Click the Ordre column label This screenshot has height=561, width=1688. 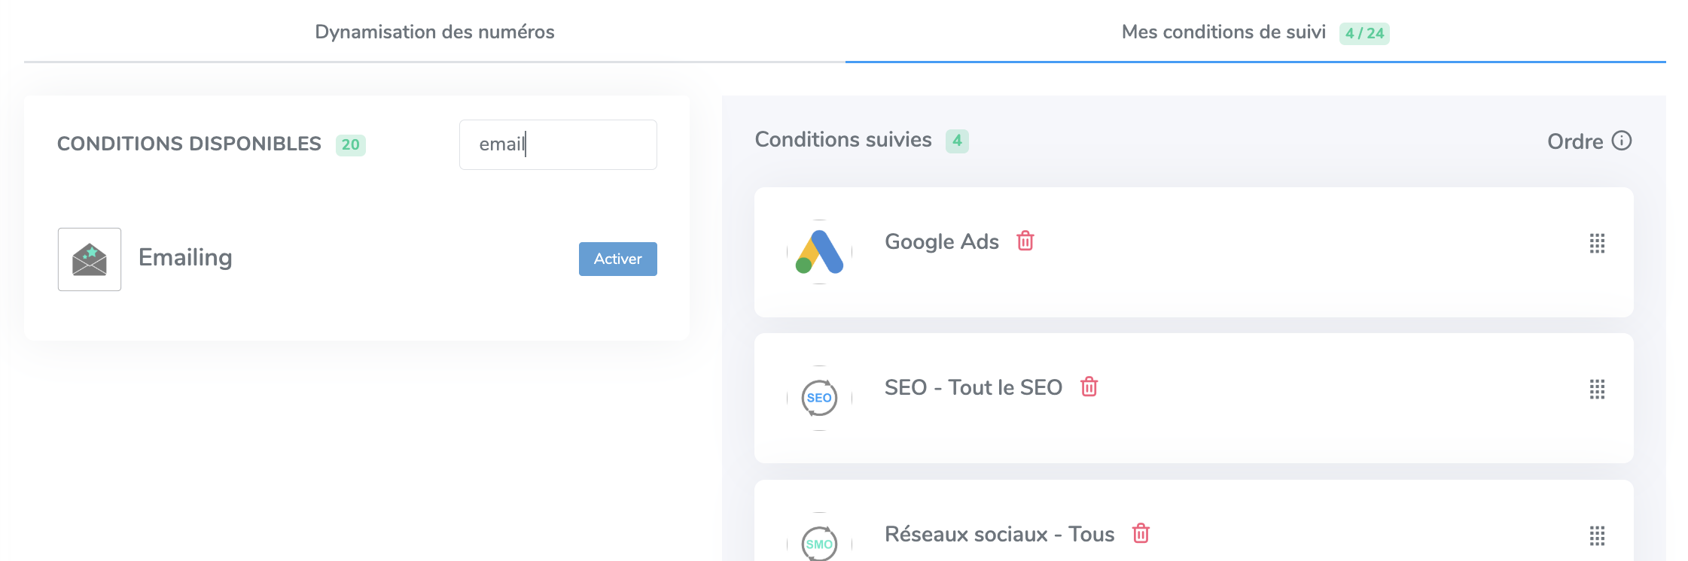pyautogui.click(x=1574, y=141)
